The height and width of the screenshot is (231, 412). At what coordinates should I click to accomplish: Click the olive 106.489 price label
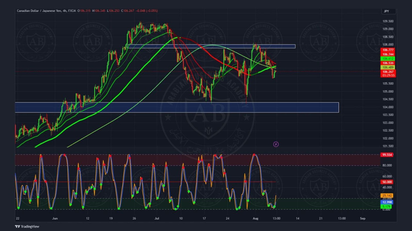click(388, 67)
